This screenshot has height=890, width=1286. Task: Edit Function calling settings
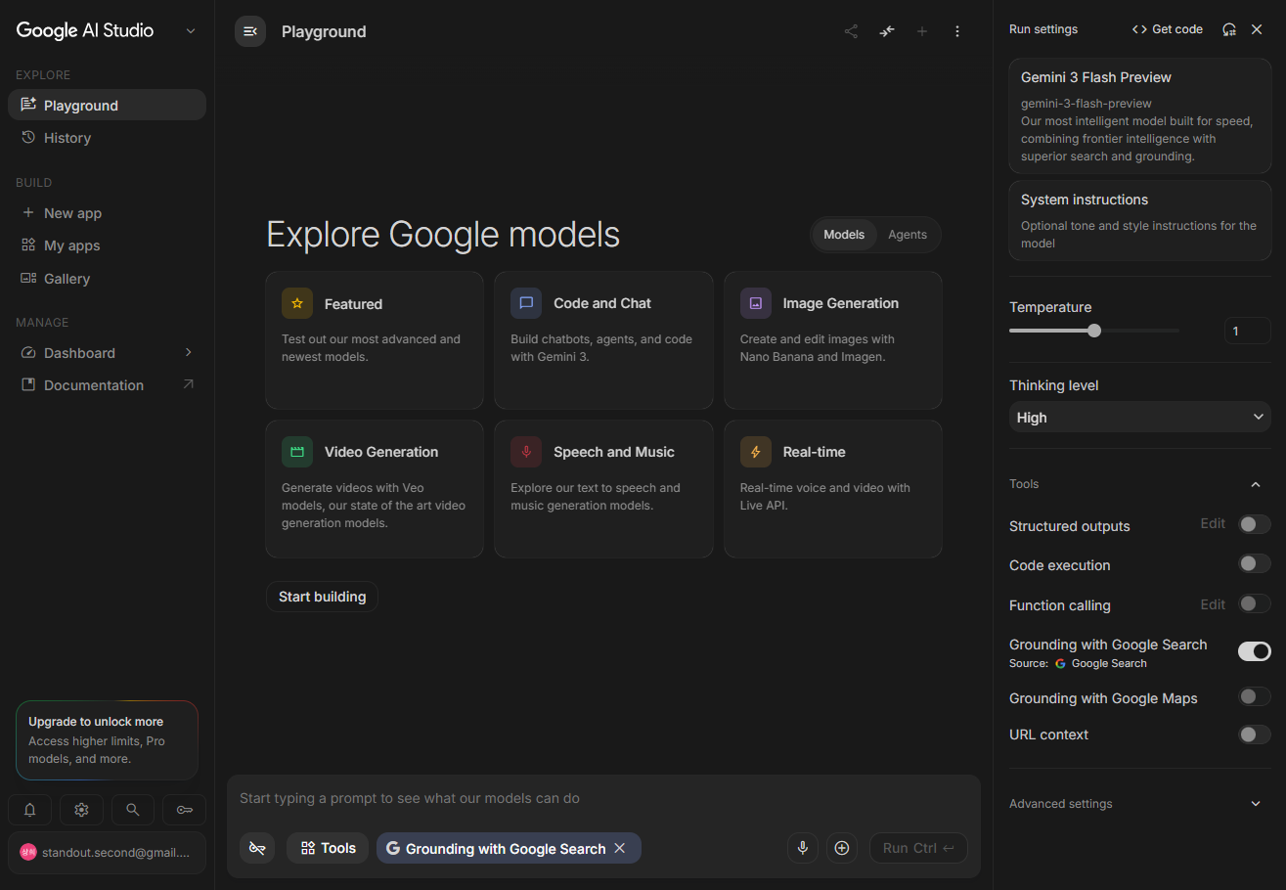[x=1213, y=604]
